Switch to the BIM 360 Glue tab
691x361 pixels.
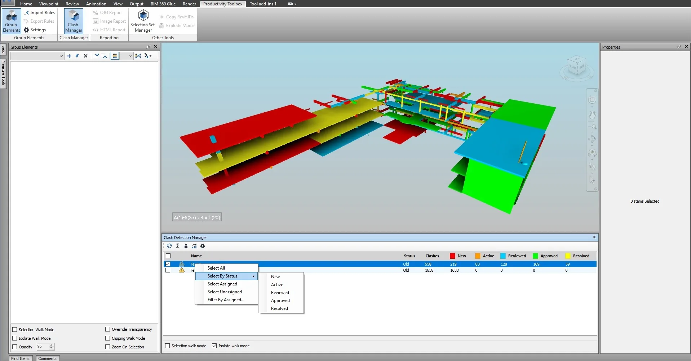tap(163, 4)
